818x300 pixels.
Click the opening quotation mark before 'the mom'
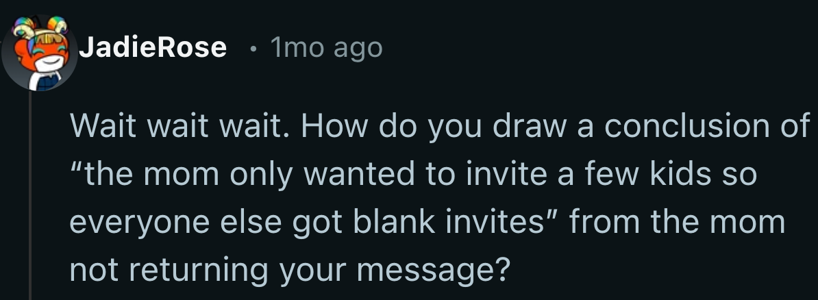[77, 164]
